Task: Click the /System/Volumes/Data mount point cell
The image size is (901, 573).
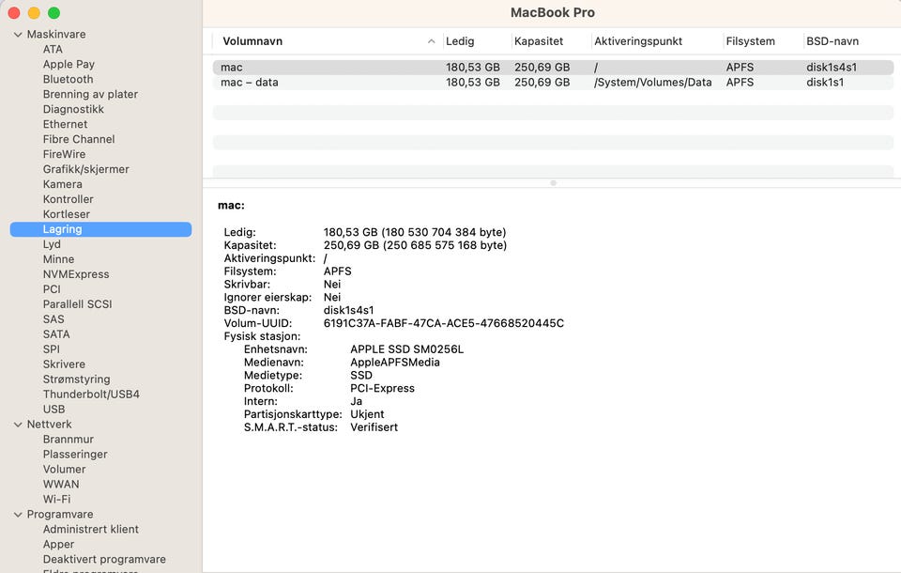Action: (x=653, y=83)
